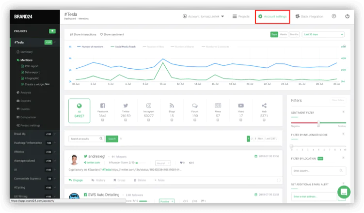Screen dimensions: 364x213
Task: Click the Dashboard breadcrumb link
Action: [70, 19]
